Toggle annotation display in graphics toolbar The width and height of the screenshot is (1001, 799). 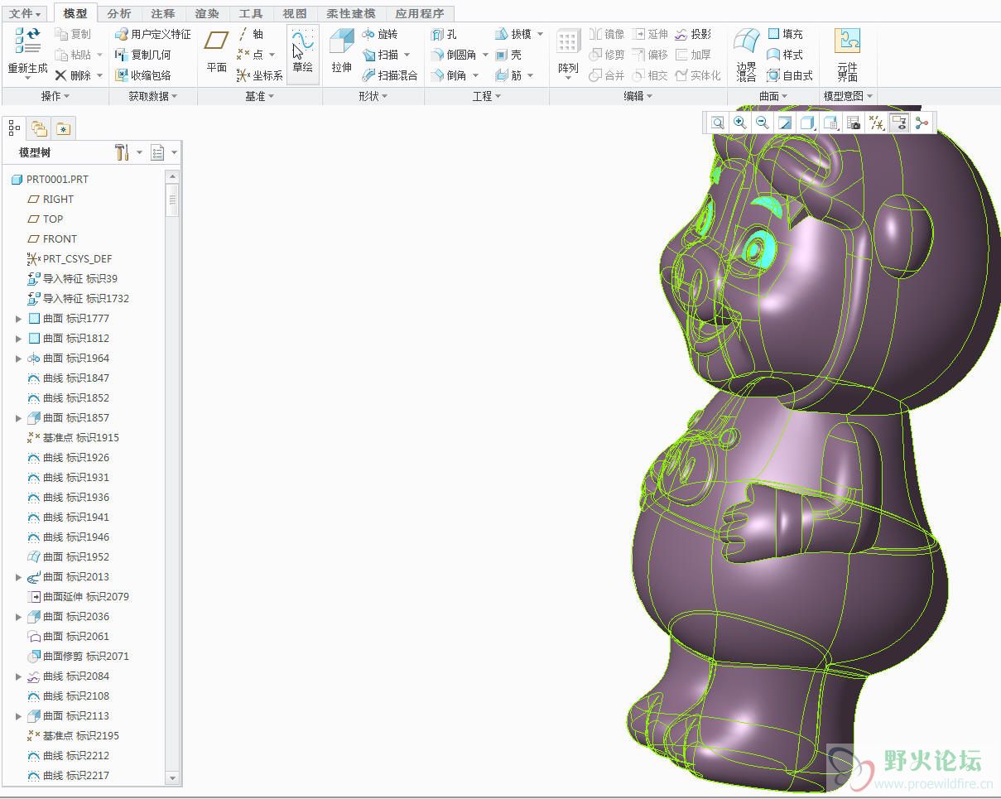[x=898, y=123]
